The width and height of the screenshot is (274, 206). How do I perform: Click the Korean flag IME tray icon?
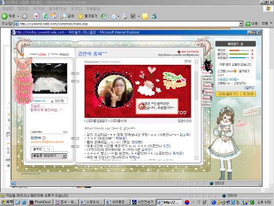point(187,202)
